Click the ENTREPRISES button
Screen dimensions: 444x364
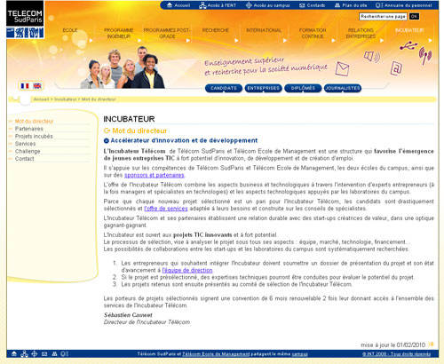click(263, 88)
